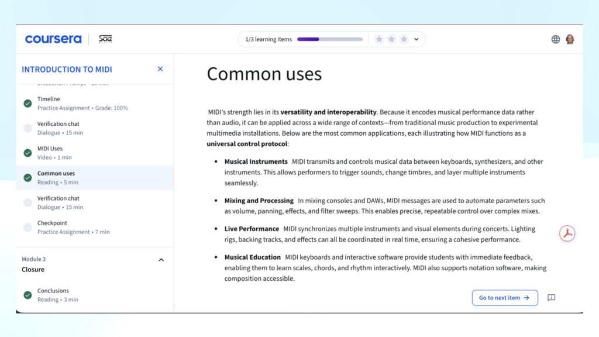Expand the dropdown next to the rating stars
This screenshot has width=599, height=337.
(x=416, y=39)
